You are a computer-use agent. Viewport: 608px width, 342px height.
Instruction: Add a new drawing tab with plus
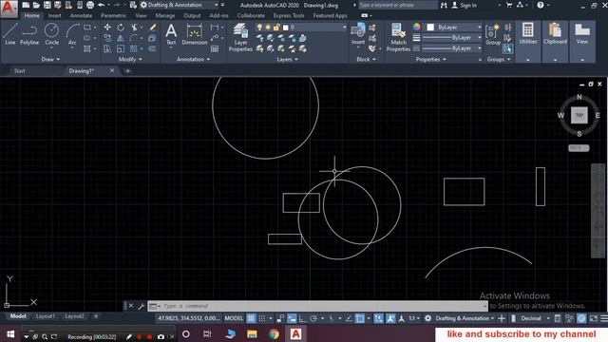click(127, 70)
